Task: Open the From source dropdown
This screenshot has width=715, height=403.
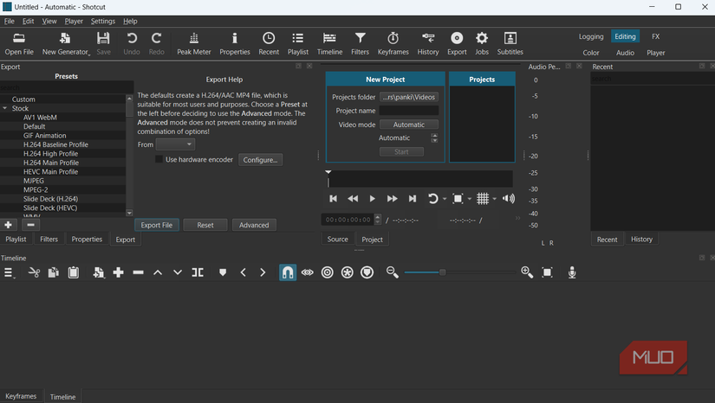Action: [175, 144]
